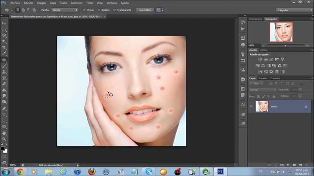Image resolution: width=314 pixels, height=176 pixels.
Task: Open the Info panel icon
Action: [x=243, y=44]
